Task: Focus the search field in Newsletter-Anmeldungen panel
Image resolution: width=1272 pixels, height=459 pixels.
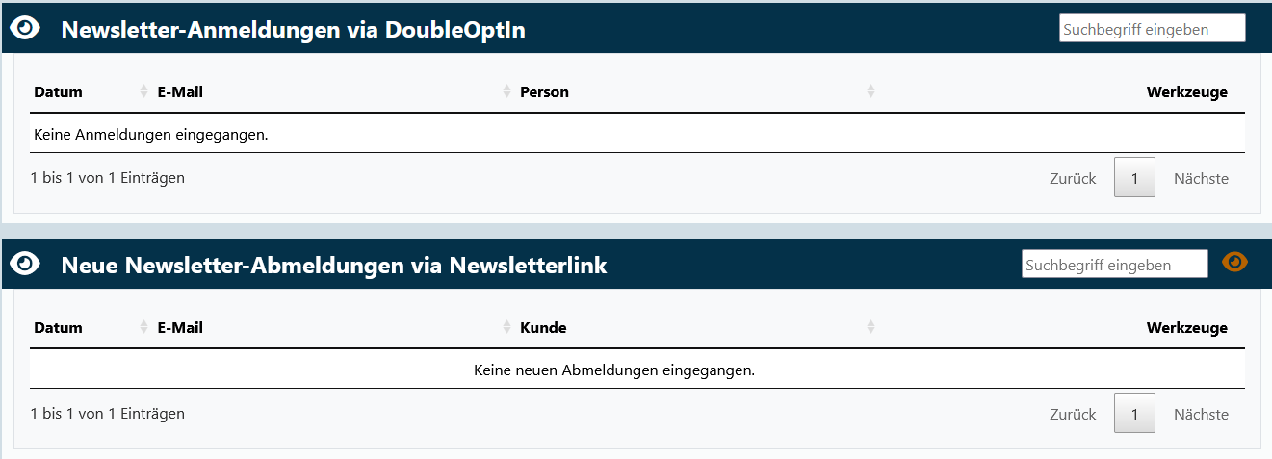Action: [x=1152, y=29]
